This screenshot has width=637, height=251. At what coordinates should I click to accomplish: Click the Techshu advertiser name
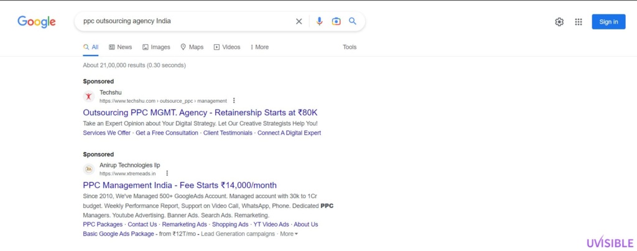click(x=111, y=93)
